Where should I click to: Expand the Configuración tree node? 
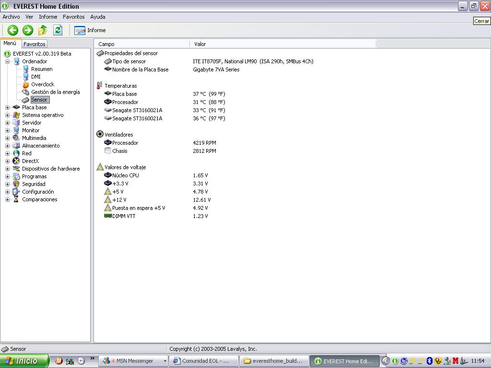tap(7, 192)
